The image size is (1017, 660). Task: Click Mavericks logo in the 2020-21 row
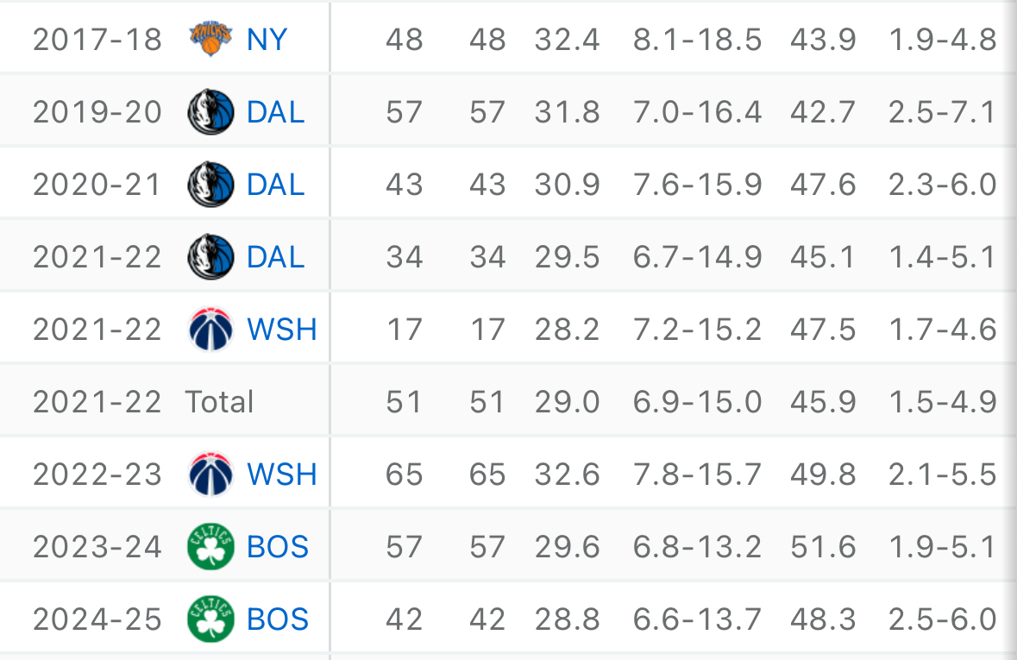[x=210, y=185]
